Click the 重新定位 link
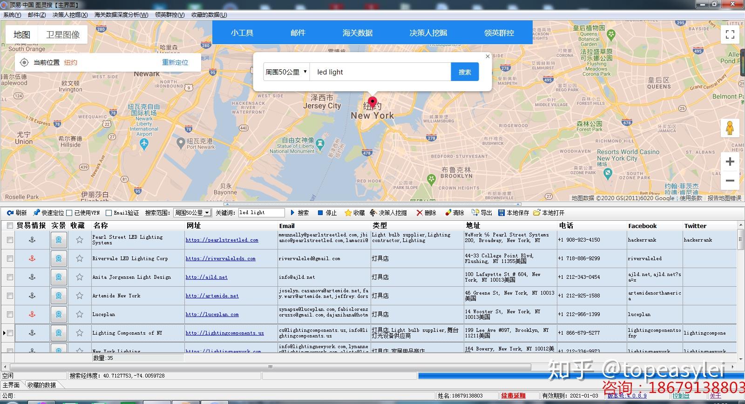The height and width of the screenshot is (404, 745). click(175, 62)
